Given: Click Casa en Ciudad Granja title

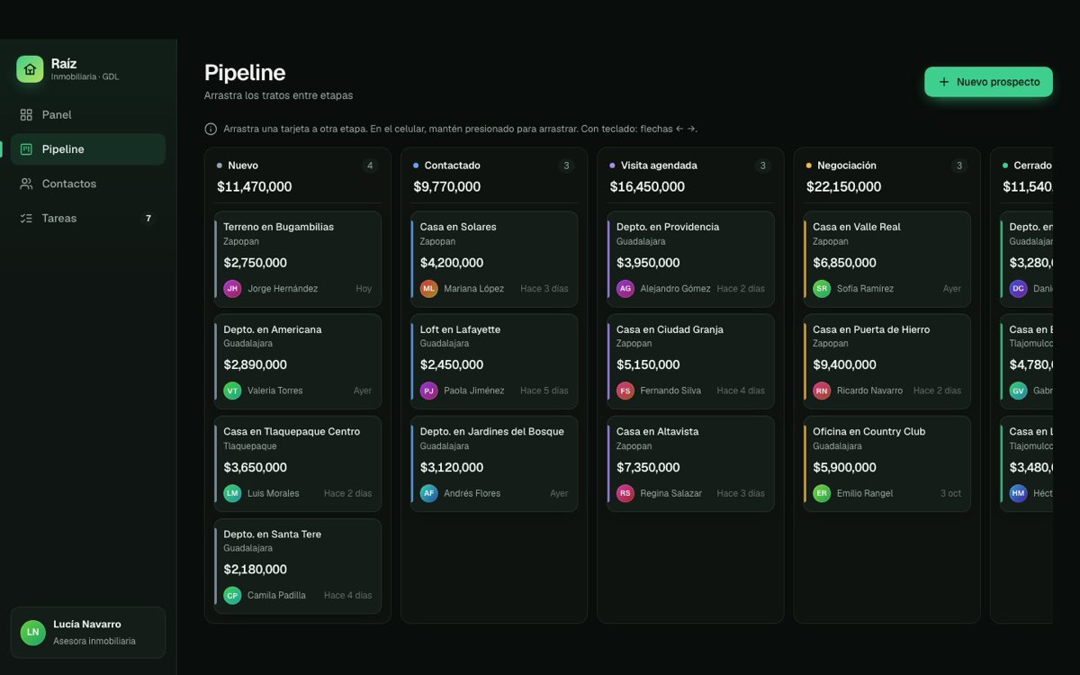Looking at the screenshot, I should [x=670, y=329].
